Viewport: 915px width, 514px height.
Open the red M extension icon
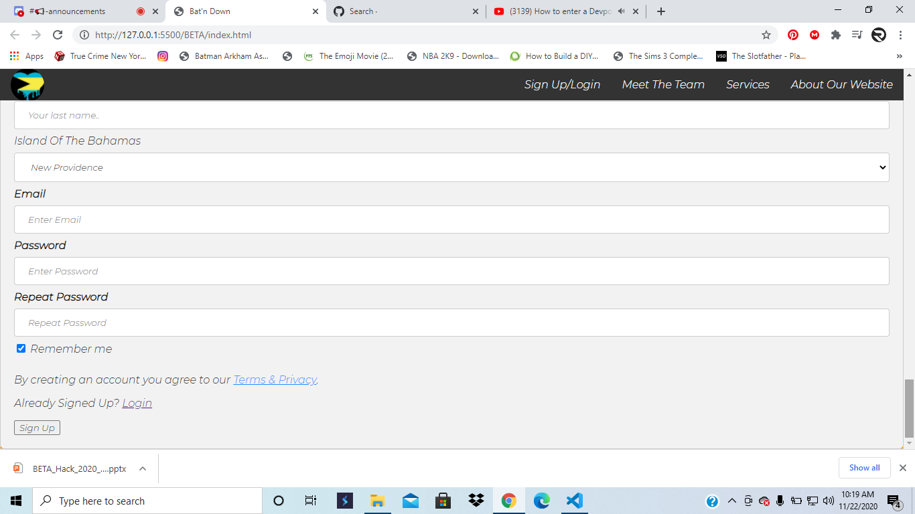815,35
